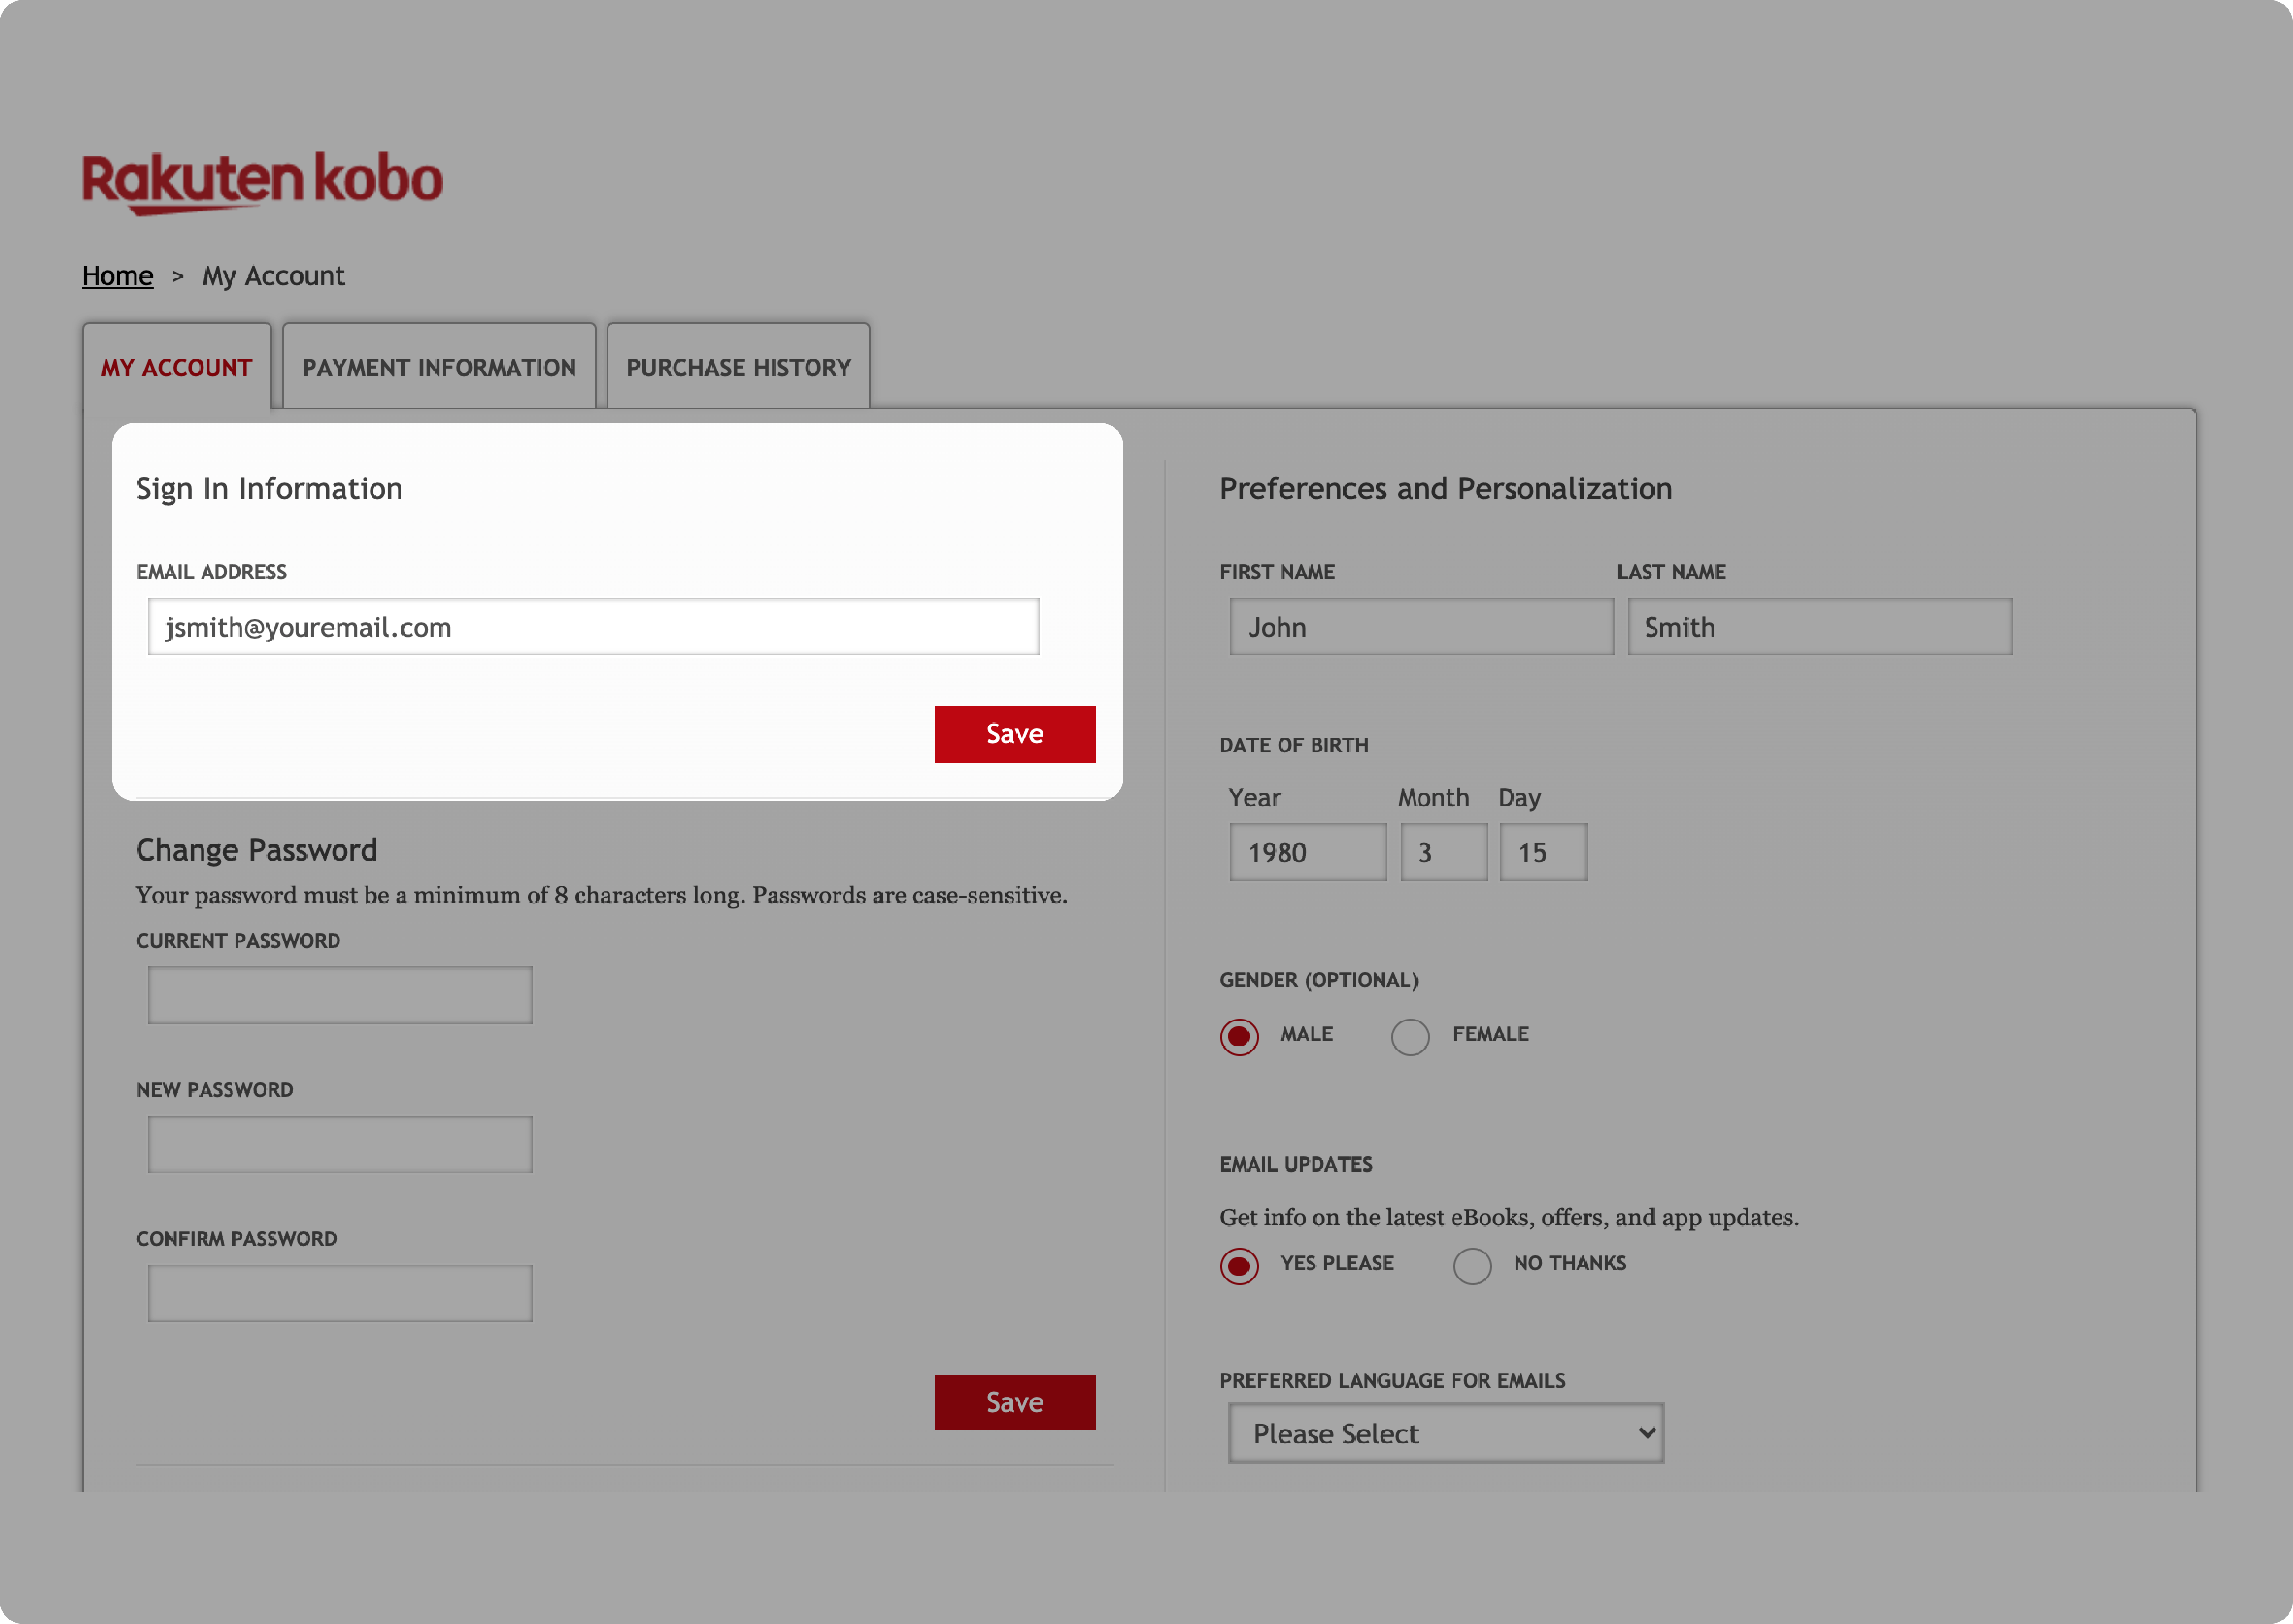
Task: Click the Confirm Password field
Action: coord(340,1293)
